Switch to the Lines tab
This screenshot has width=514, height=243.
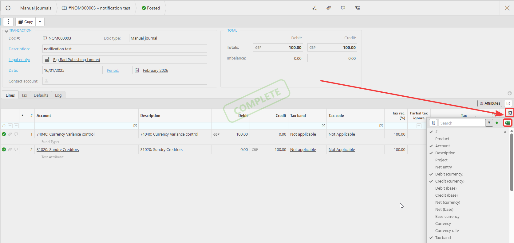pos(10,95)
